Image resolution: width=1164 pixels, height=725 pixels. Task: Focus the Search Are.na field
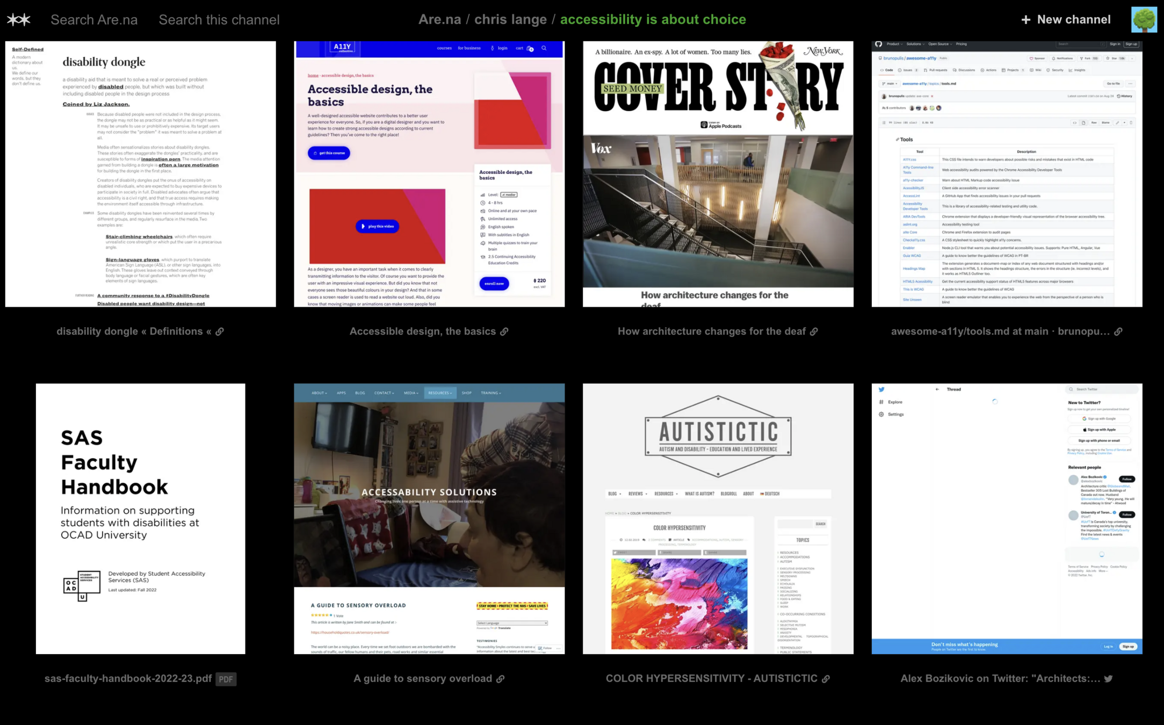94,20
